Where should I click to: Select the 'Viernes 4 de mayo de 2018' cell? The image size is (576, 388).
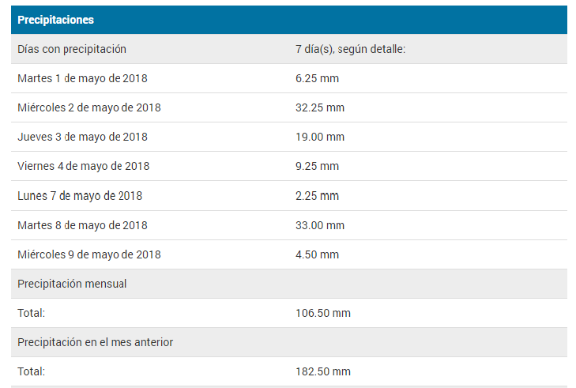pyautogui.click(x=83, y=166)
